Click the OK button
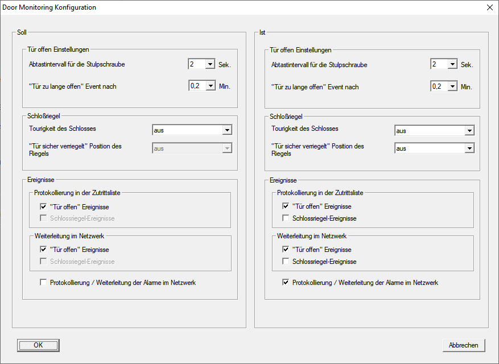 (38, 345)
